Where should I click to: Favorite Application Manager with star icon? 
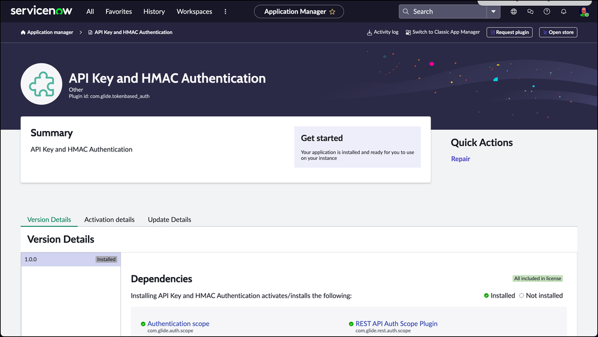coord(332,11)
